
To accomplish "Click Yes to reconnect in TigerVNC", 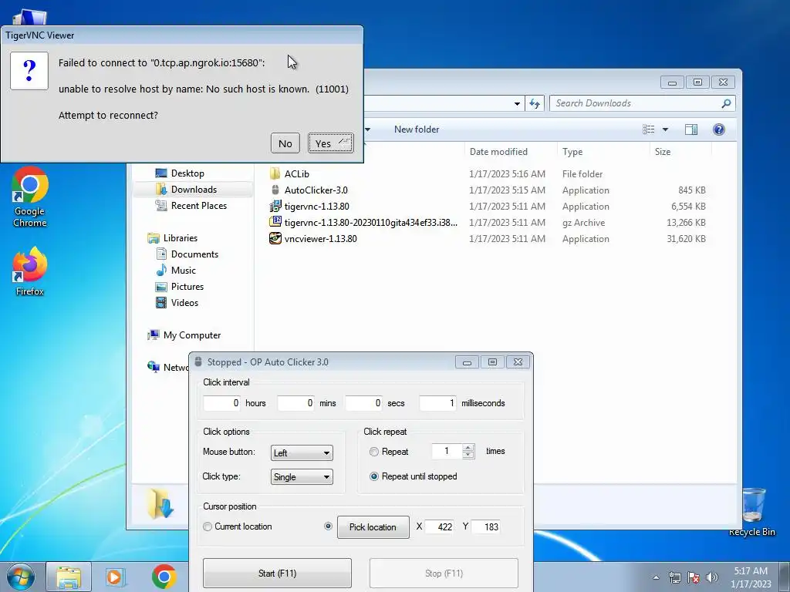I will click(x=330, y=143).
